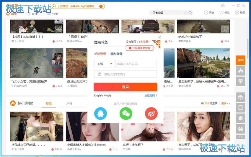Click streamer name 文艺熙
The height and width of the screenshot is (157, 251).
pos(126,149)
